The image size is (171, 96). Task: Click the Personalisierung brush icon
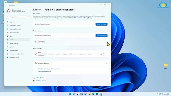7,33
